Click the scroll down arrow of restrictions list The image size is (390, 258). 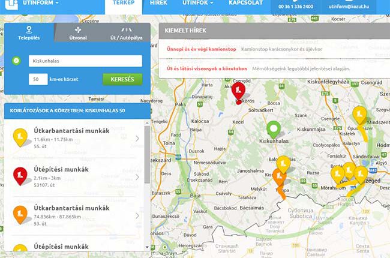pyautogui.click(x=147, y=247)
